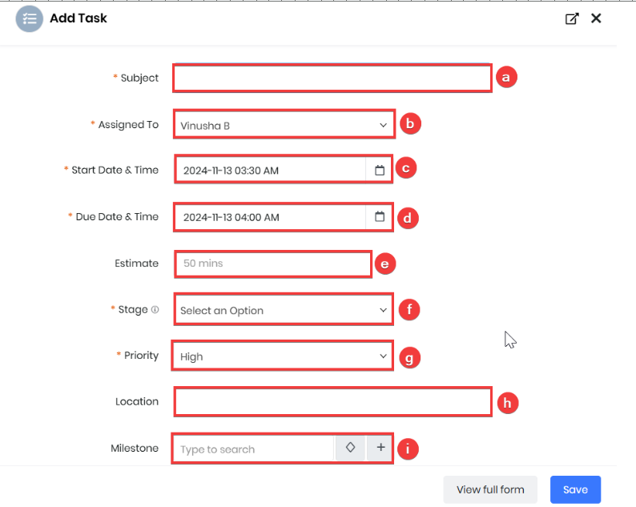This screenshot has height=507, width=636.
Task: Click the Location text field
Action: (x=333, y=401)
